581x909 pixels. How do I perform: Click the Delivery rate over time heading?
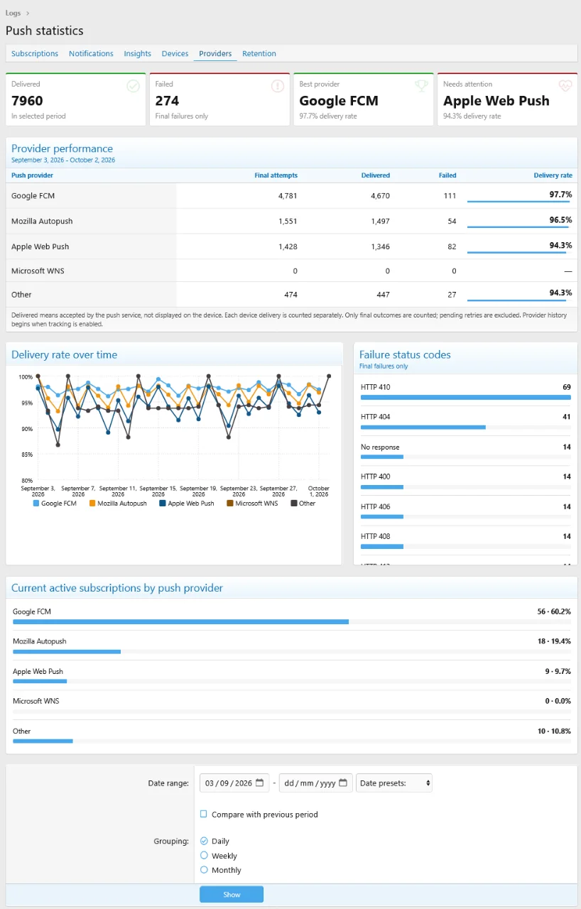pos(64,354)
